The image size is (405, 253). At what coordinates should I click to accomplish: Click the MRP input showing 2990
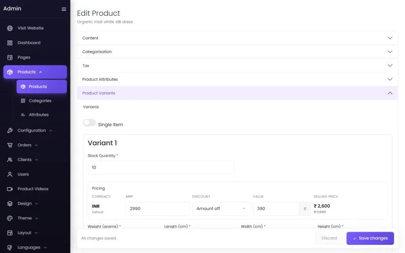click(x=157, y=208)
